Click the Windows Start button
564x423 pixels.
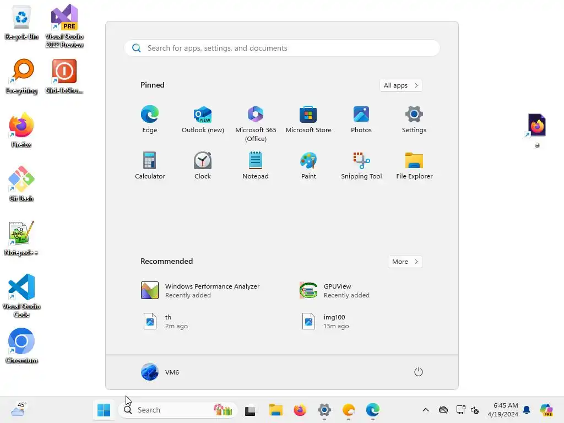(104, 410)
